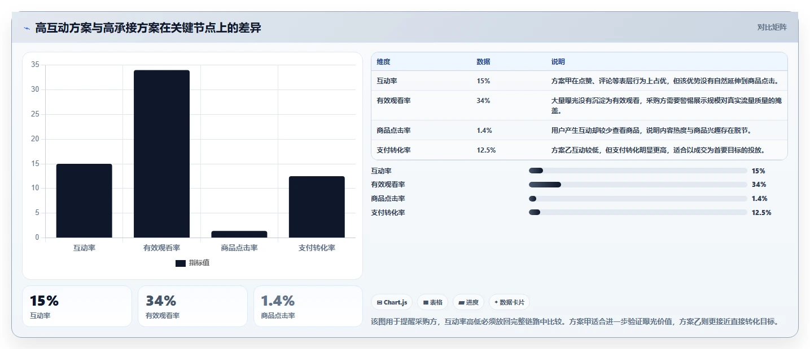Screen dimensions: 810x349
Task: Select the 数据卡片 tag chip
Action: pos(509,302)
